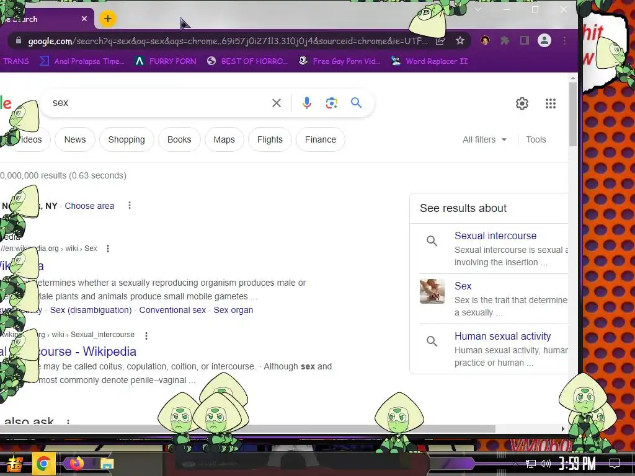
Task: Click the avatar extension icon in toolbar
Action: [x=485, y=40]
